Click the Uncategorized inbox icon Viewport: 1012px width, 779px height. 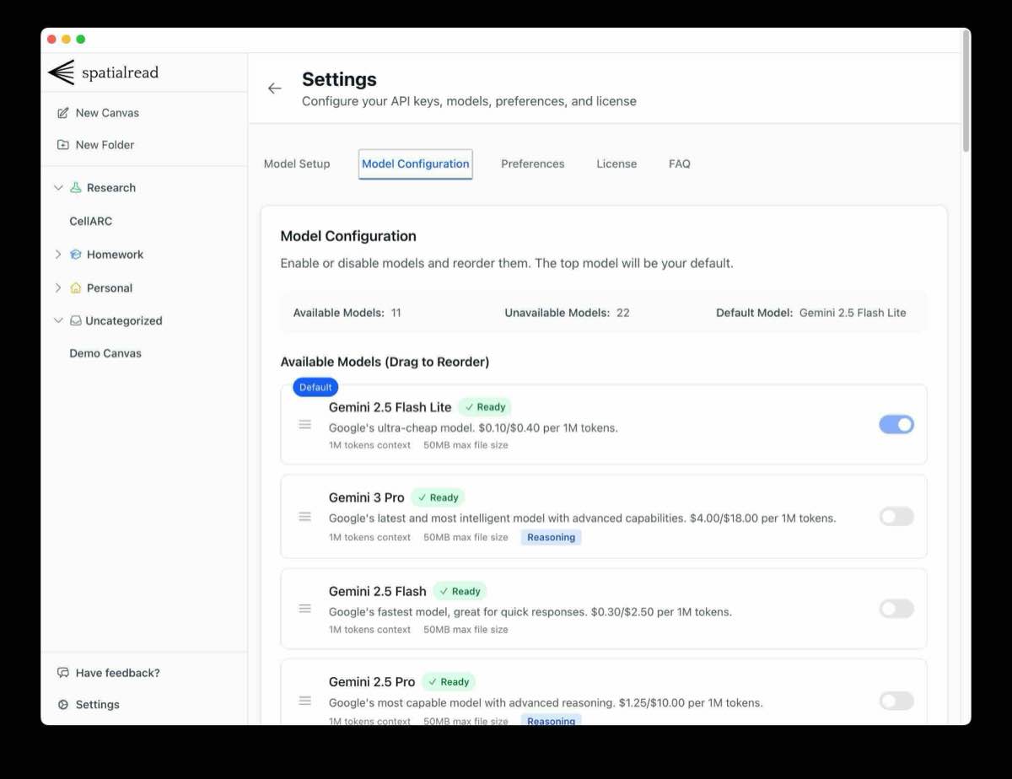point(76,321)
